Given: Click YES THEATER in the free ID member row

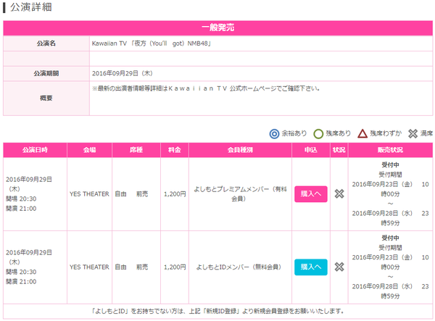Looking at the screenshot, I should coord(89,267).
